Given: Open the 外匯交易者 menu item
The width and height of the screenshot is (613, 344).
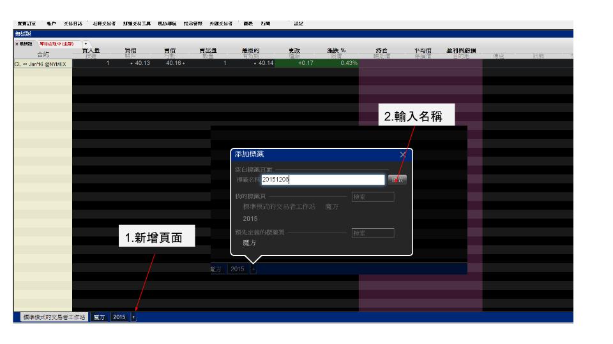Looking at the screenshot, I should coord(221,24).
